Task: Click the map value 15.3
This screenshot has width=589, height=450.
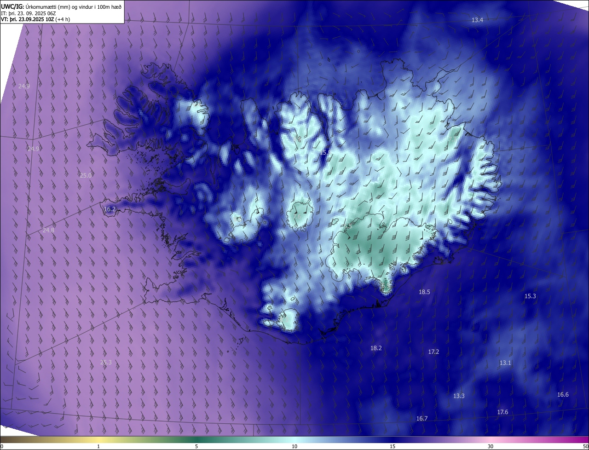Action: (x=530, y=296)
